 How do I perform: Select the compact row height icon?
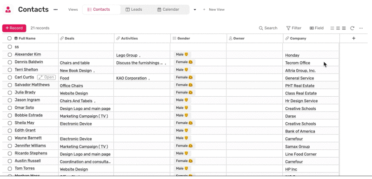click(x=332, y=28)
